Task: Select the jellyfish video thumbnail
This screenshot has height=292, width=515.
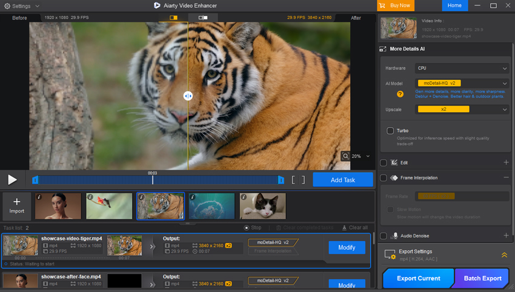Action: tap(212, 206)
